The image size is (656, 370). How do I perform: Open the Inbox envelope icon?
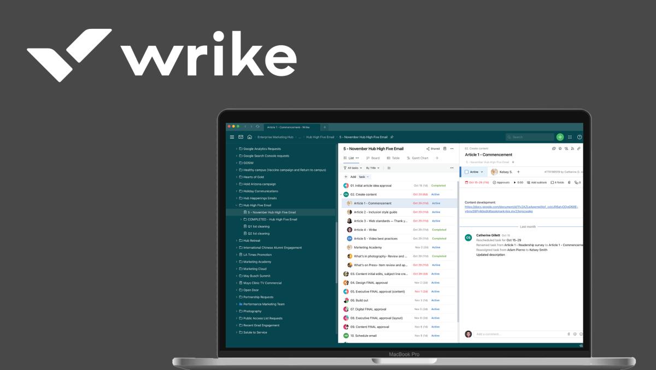(241, 137)
